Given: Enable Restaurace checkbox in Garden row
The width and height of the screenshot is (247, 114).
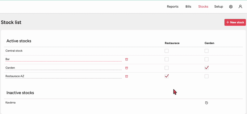Looking at the screenshot, I should coord(166,68).
